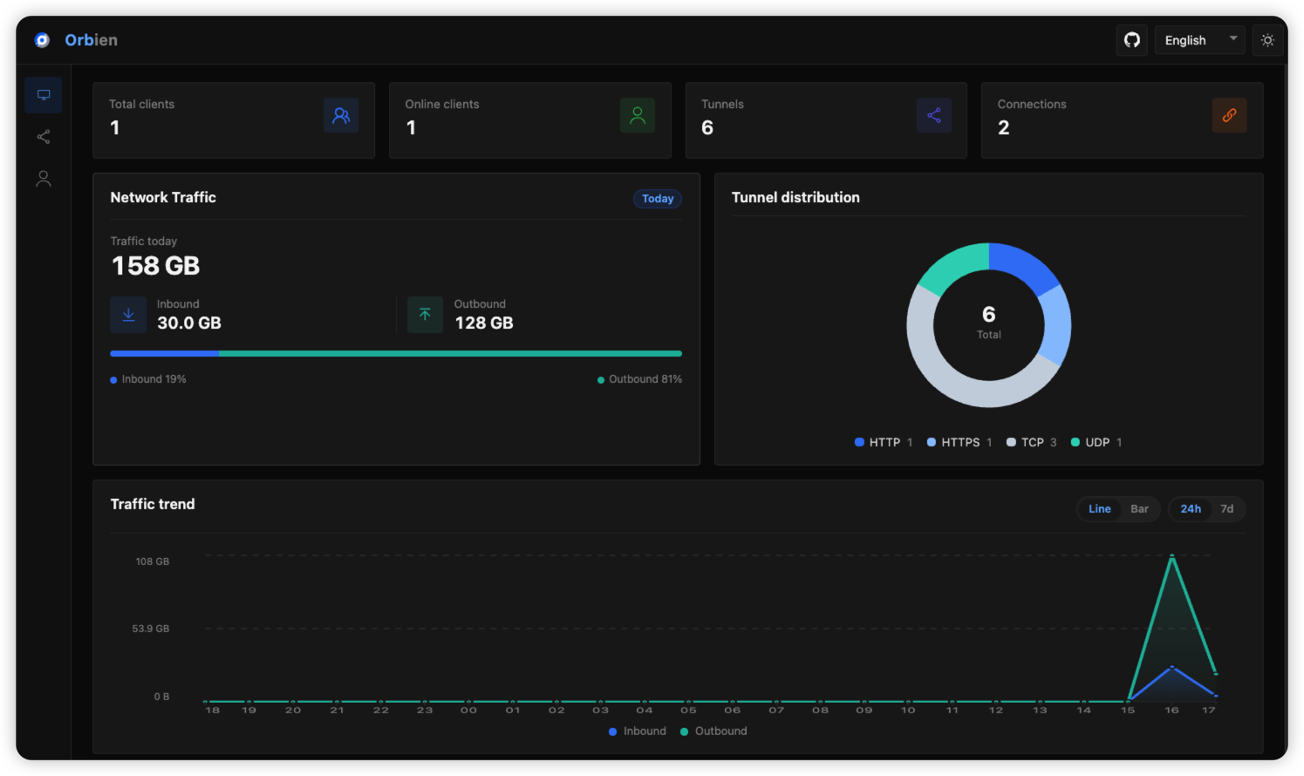
Task: Toggle Outbound series in trend legend
Action: [x=713, y=732]
